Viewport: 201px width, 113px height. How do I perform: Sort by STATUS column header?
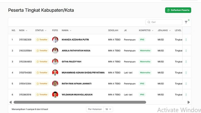coord(41,30)
